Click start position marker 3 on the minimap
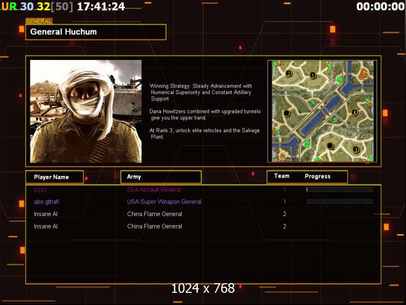This screenshot has width=406, height=305. pos(356,149)
